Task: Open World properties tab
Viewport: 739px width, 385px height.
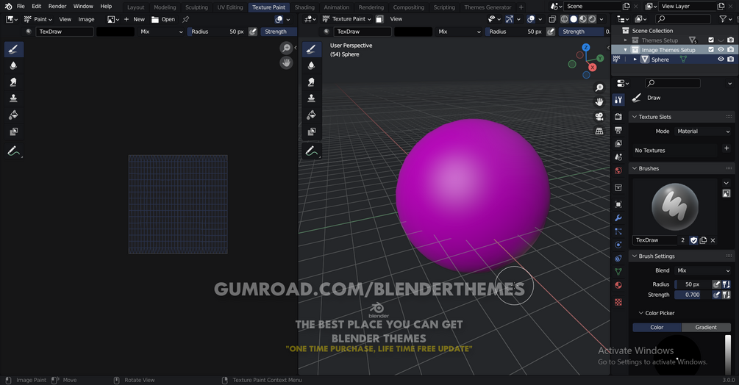Action: [x=618, y=170]
